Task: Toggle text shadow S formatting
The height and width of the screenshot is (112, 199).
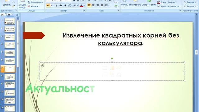Action: point(65,6)
